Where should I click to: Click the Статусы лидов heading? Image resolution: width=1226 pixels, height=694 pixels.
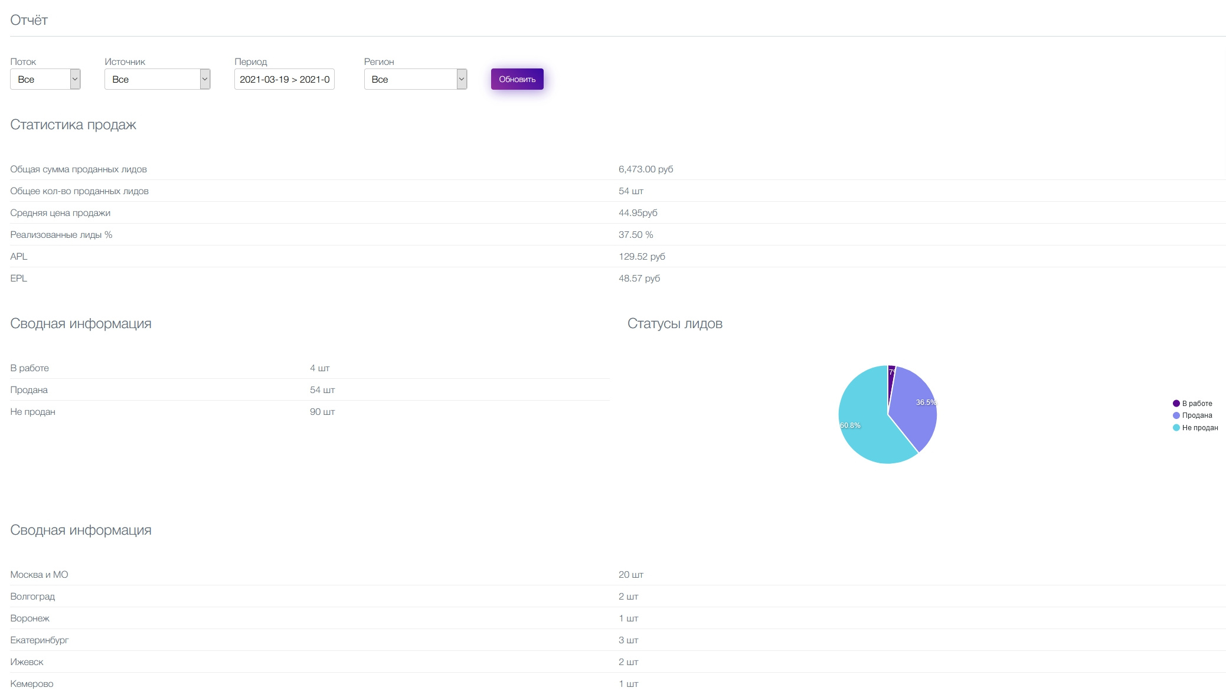(675, 323)
